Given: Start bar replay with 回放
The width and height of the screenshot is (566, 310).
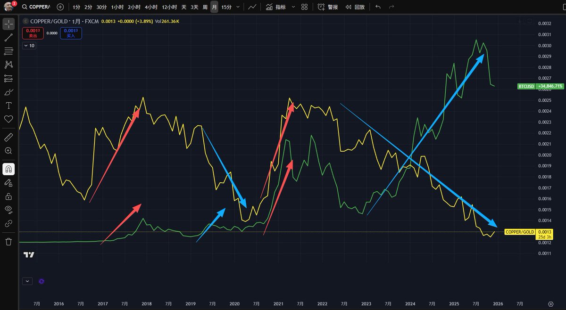Looking at the screenshot, I should [355, 7].
